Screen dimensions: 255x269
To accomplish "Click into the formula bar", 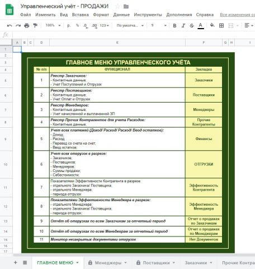I will (133, 35).
